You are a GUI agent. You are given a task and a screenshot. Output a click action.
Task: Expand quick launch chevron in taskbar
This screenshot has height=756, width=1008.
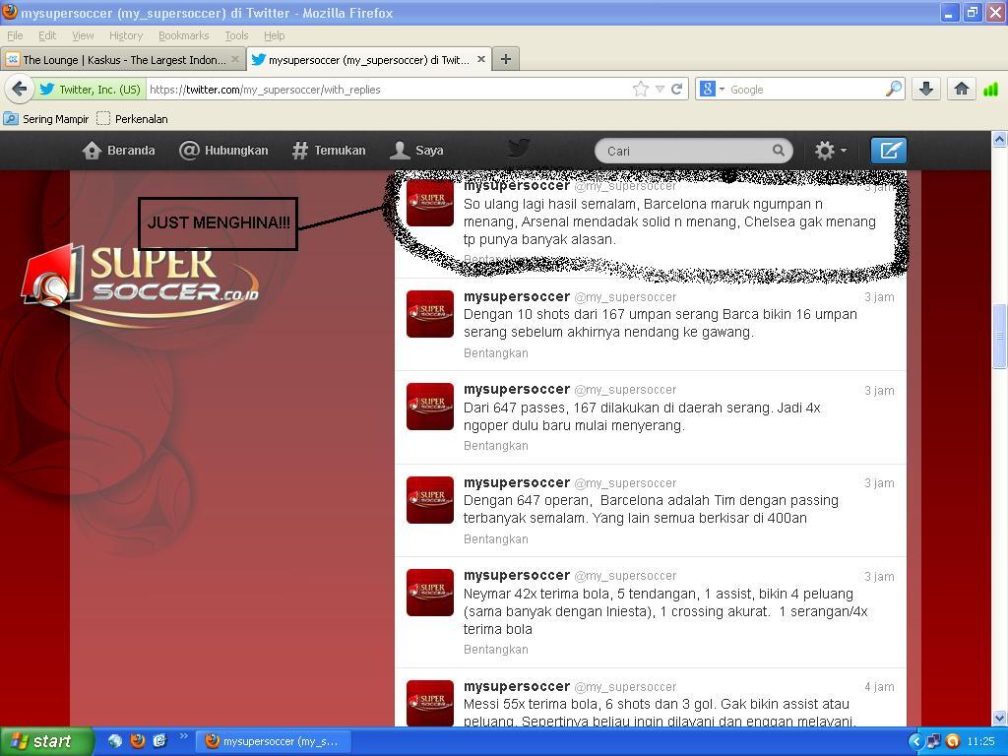(x=184, y=736)
